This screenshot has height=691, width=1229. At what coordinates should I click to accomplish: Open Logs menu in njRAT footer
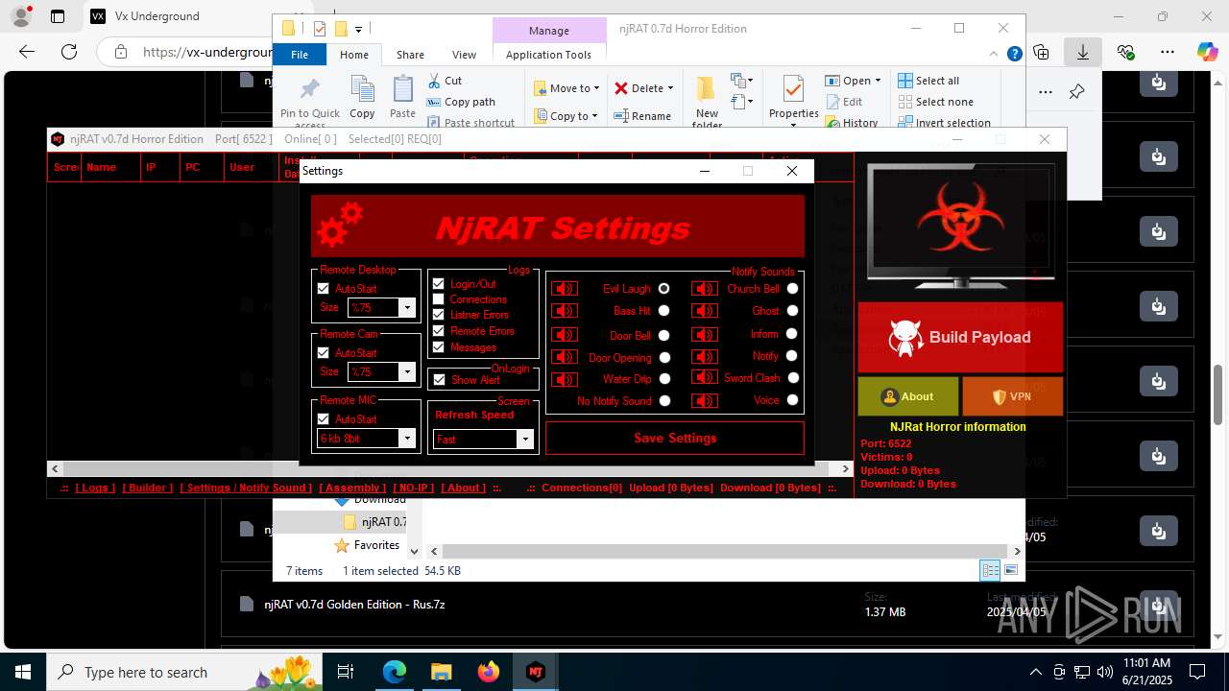click(x=94, y=488)
